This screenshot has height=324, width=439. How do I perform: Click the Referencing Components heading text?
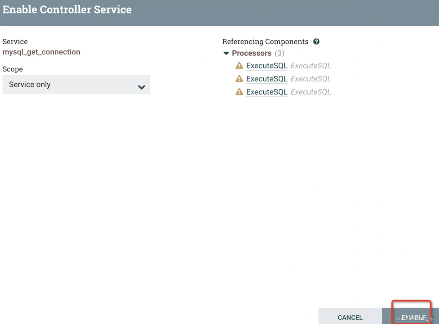point(265,42)
